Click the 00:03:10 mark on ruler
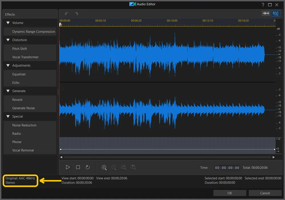Viewport: 285px width, 200px height. tap(101, 21)
